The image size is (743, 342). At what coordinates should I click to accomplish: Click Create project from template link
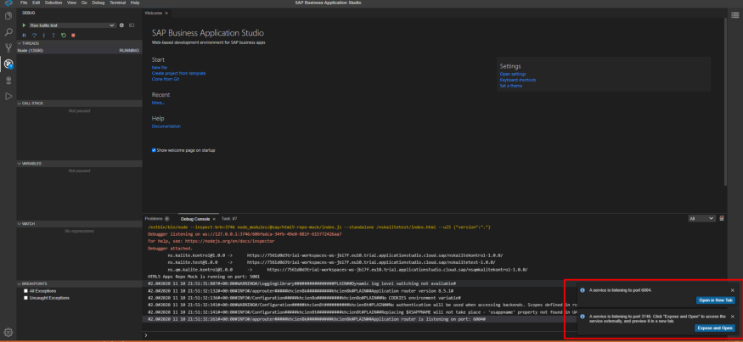click(178, 74)
